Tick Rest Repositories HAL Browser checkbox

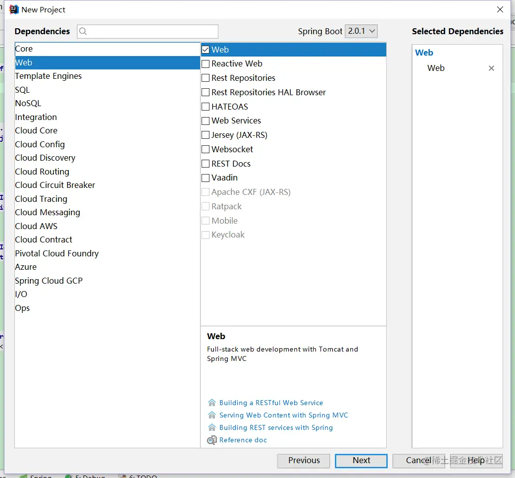[206, 92]
